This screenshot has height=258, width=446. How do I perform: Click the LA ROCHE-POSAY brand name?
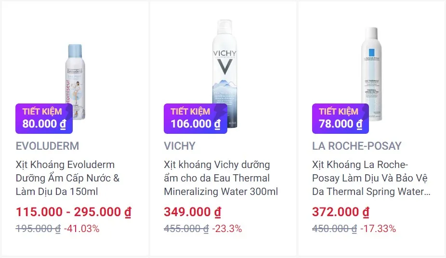(356, 146)
